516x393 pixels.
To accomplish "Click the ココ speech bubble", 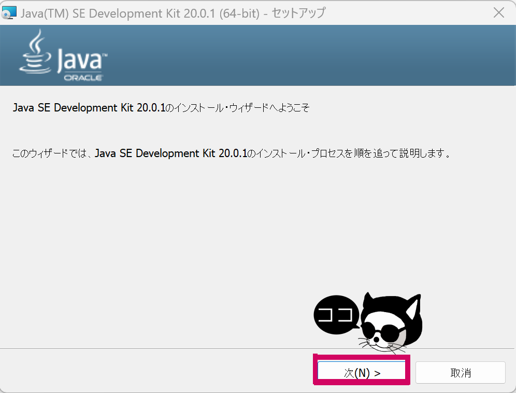I will [x=337, y=314].
